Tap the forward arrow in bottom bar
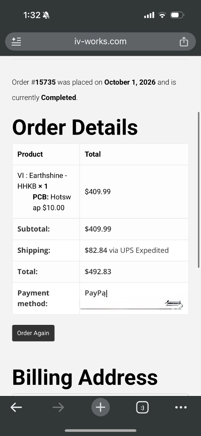 click(58, 407)
